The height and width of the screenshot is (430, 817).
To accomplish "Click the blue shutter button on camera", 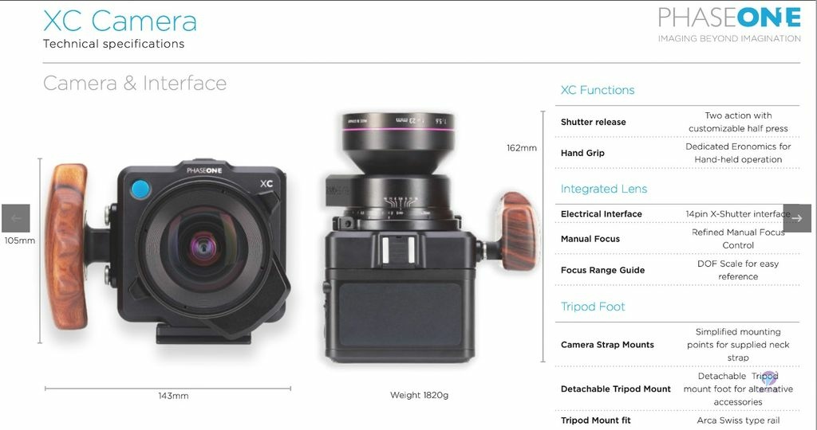I will (140, 190).
